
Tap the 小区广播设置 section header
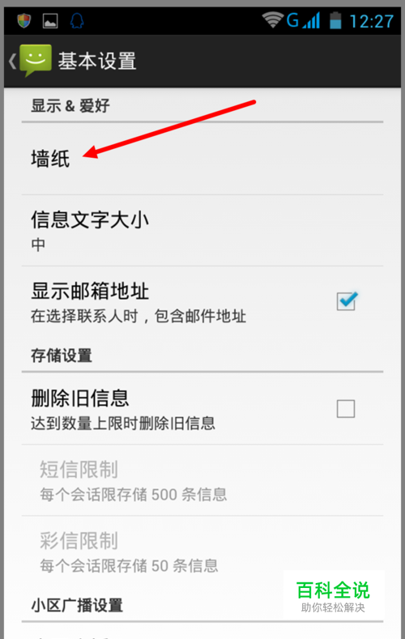(77, 605)
